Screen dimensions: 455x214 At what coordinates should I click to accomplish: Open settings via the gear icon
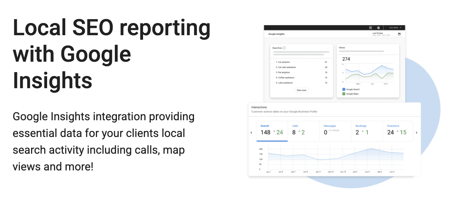pyautogui.click(x=378, y=28)
